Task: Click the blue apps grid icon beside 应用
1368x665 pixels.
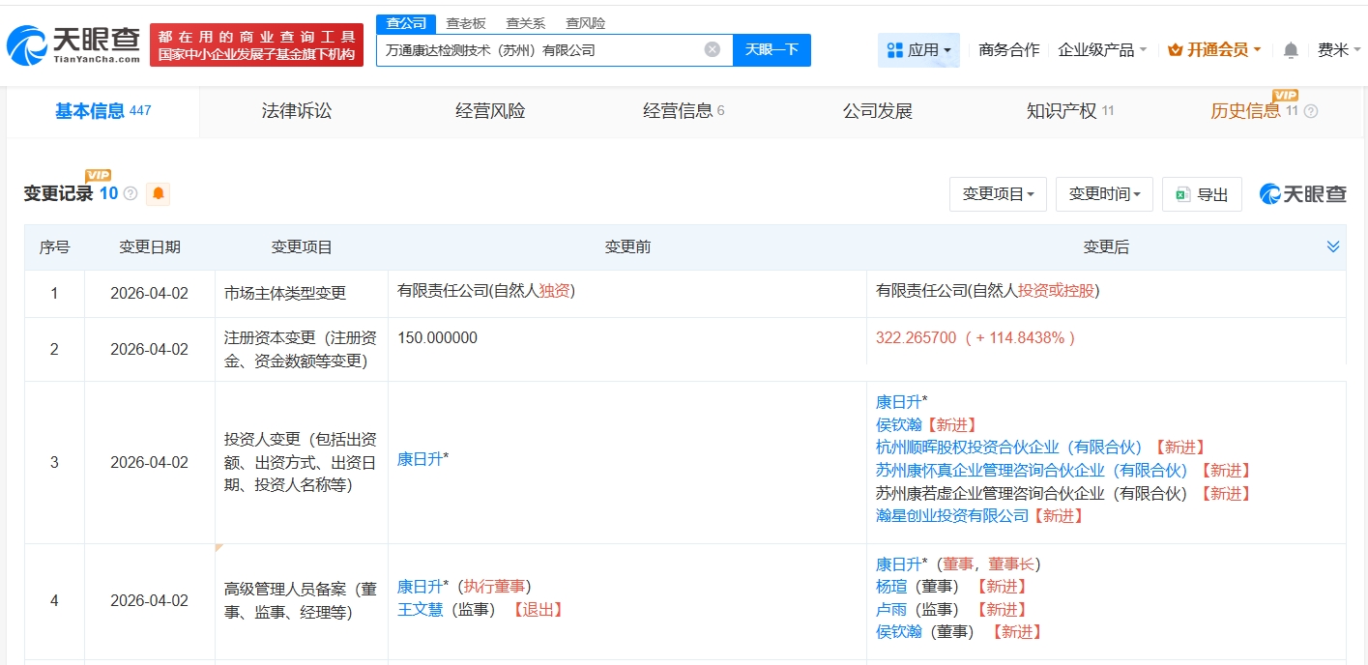Action: point(894,49)
